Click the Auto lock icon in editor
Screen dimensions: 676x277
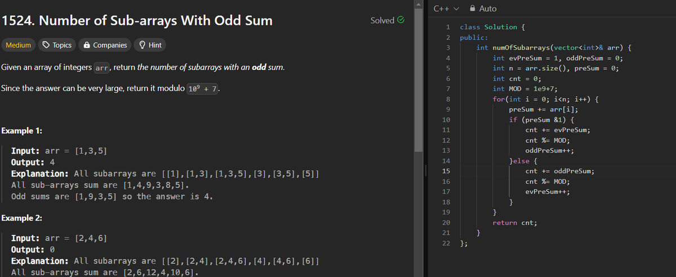[473, 8]
